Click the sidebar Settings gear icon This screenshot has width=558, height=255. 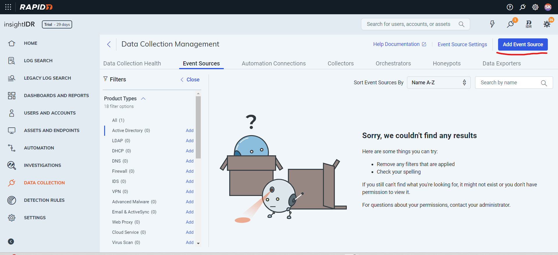coord(12,218)
